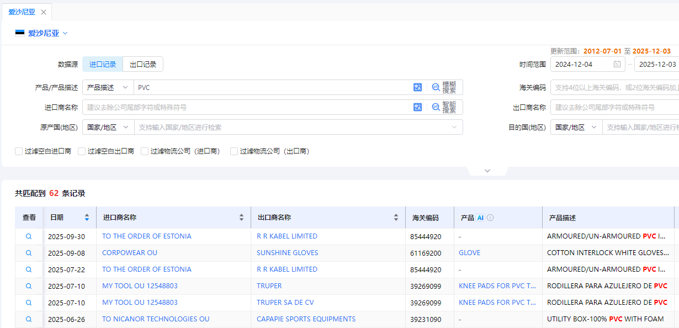
Task: Click the translate icon in product description field
Action: tap(417, 87)
